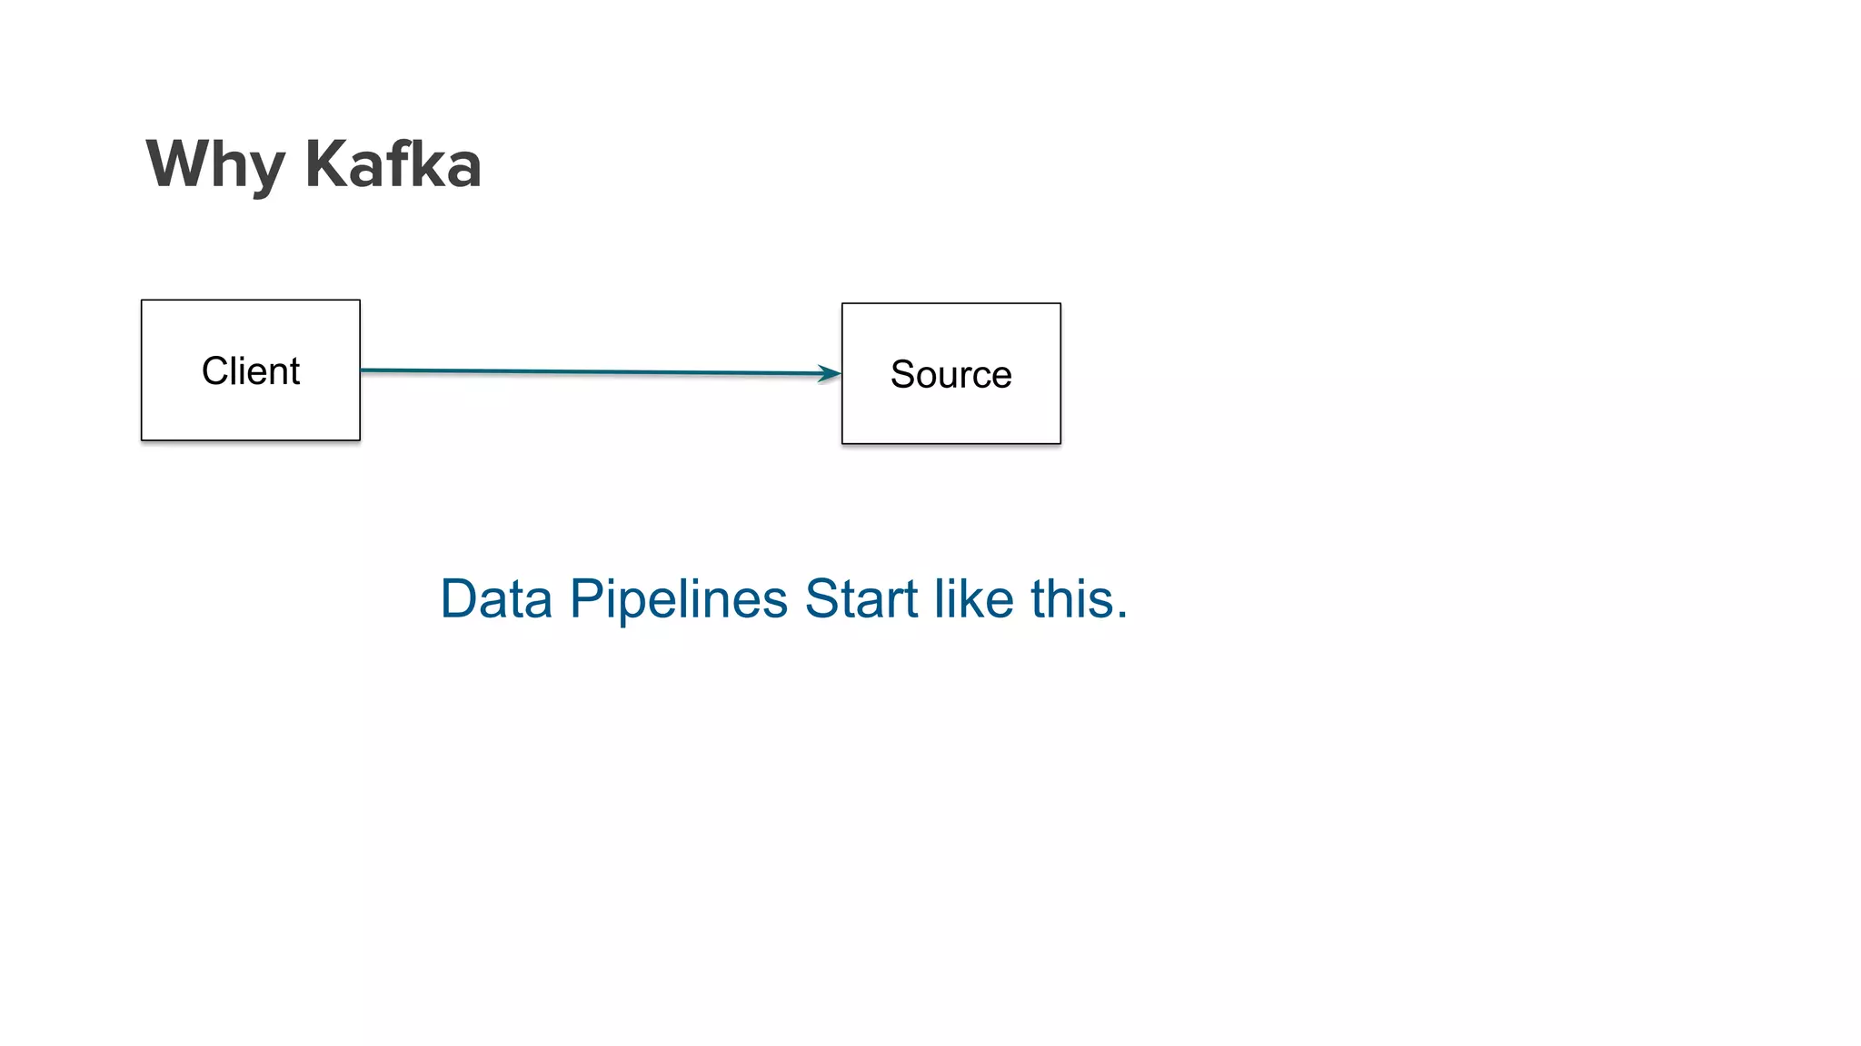1861x1046 pixels.
Task: Click the word "Data" in blue caption
Action: 496,599
